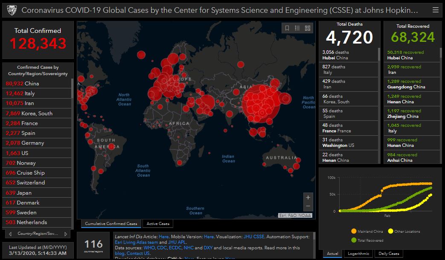445x260 pixels.
Task: Switch to the Active Cases tab
Action: [158, 224]
